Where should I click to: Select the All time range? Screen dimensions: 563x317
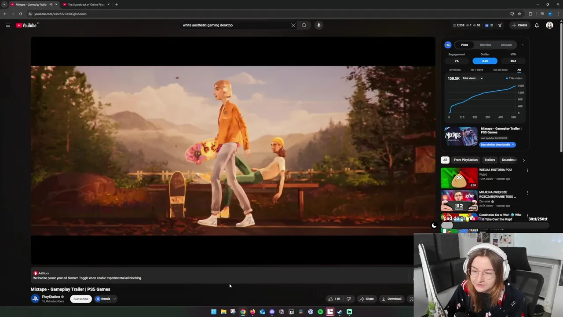519,70
